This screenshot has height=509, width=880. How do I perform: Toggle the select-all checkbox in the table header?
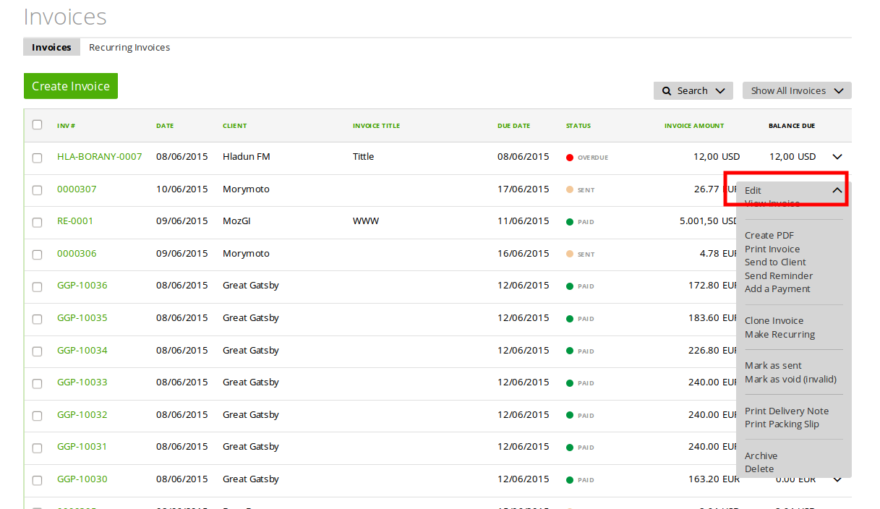pyautogui.click(x=37, y=125)
